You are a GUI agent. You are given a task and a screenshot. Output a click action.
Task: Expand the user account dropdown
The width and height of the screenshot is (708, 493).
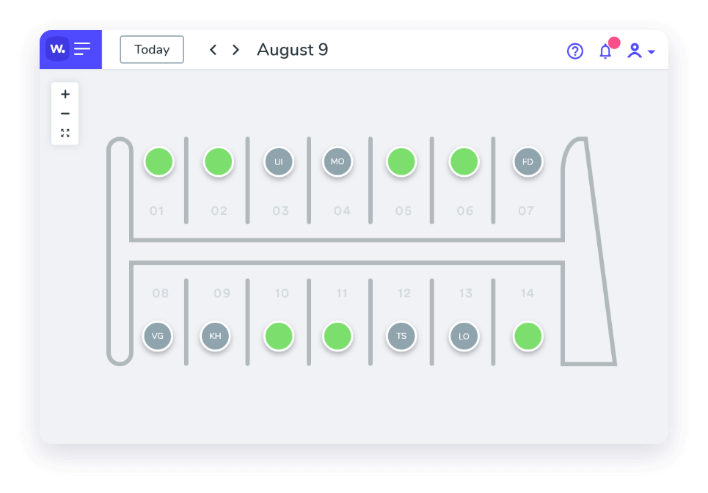coord(641,51)
